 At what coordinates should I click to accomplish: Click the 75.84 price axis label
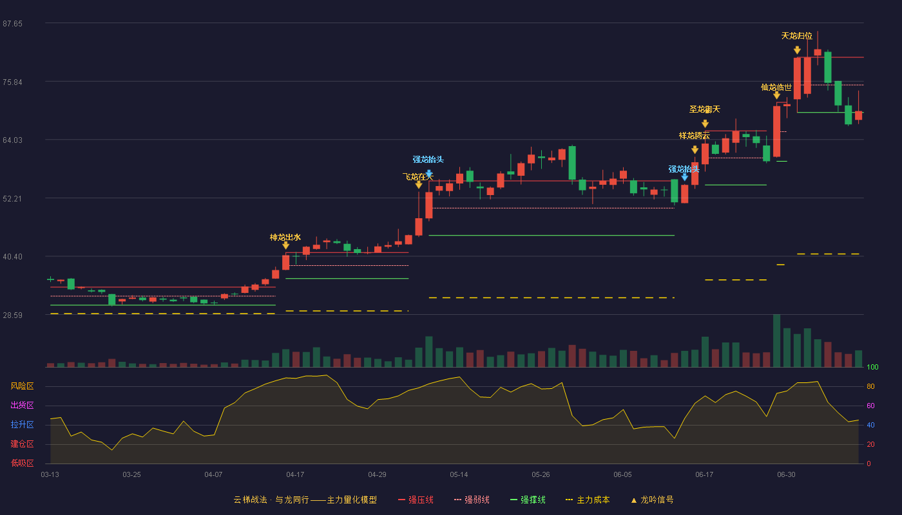12,82
